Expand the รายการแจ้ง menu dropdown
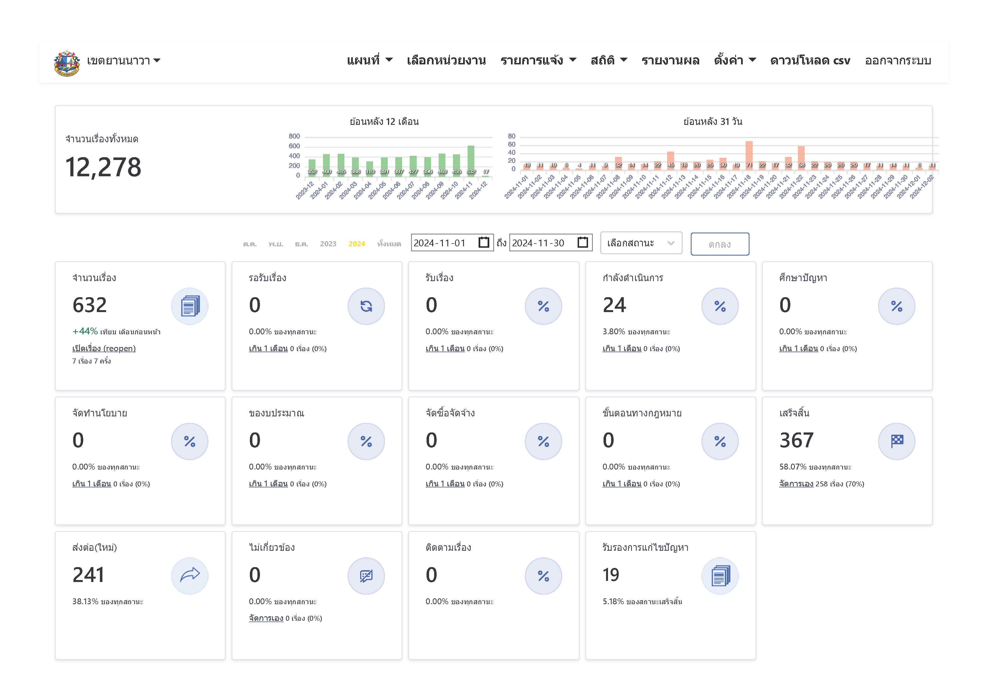This screenshot has height=697, width=987. click(538, 60)
